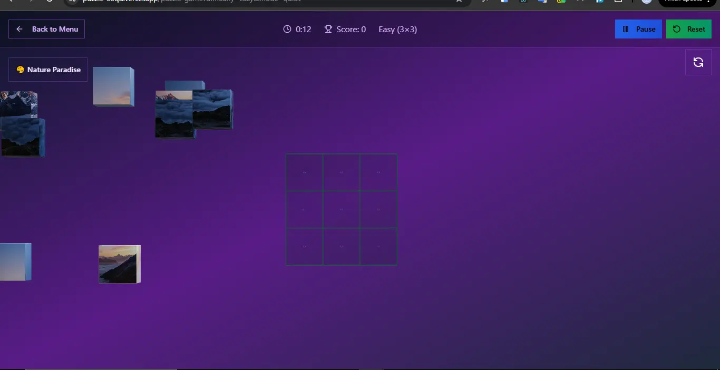This screenshot has width=720, height=370.
Task: Click the Back to Menu button
Action: 47,29
